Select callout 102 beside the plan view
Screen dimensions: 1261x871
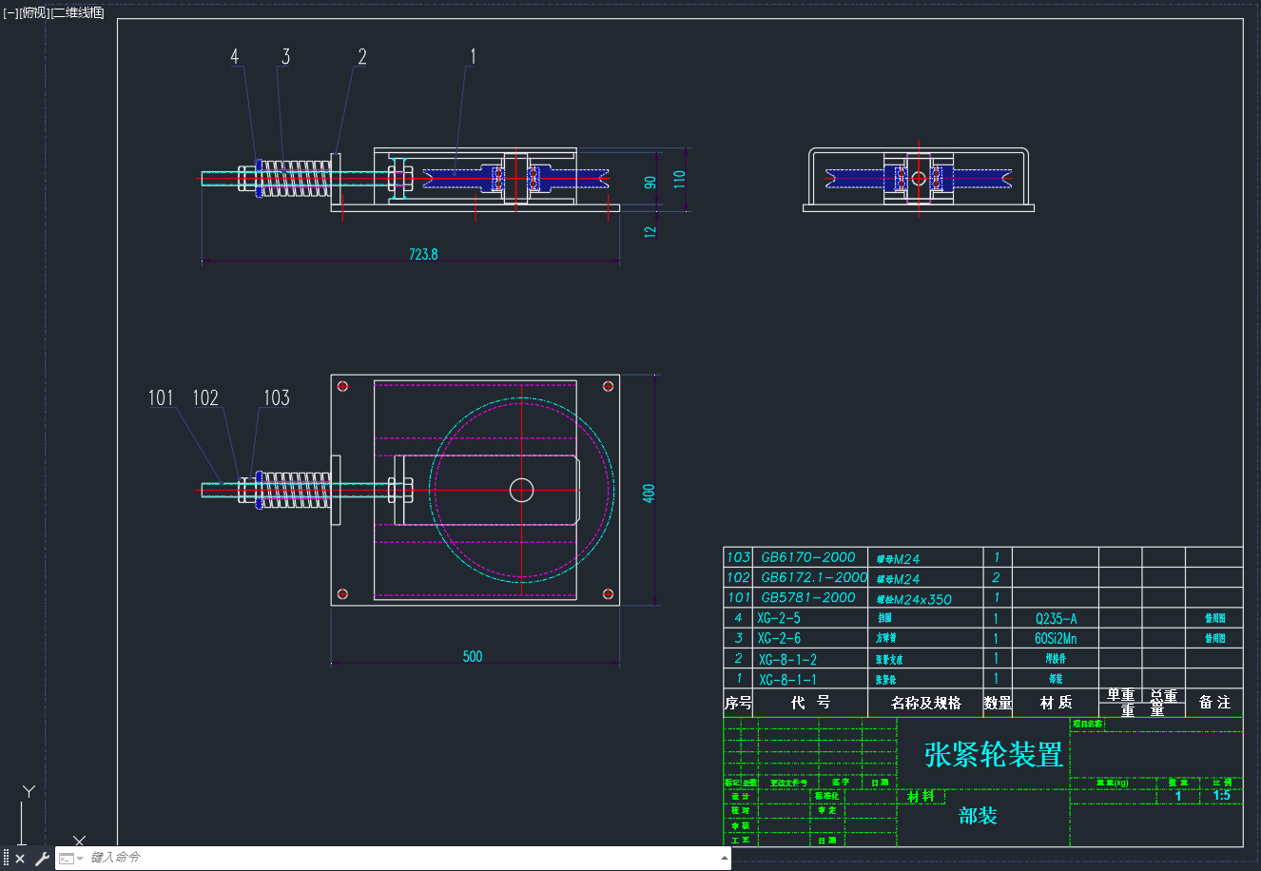[x=205, y=397]
